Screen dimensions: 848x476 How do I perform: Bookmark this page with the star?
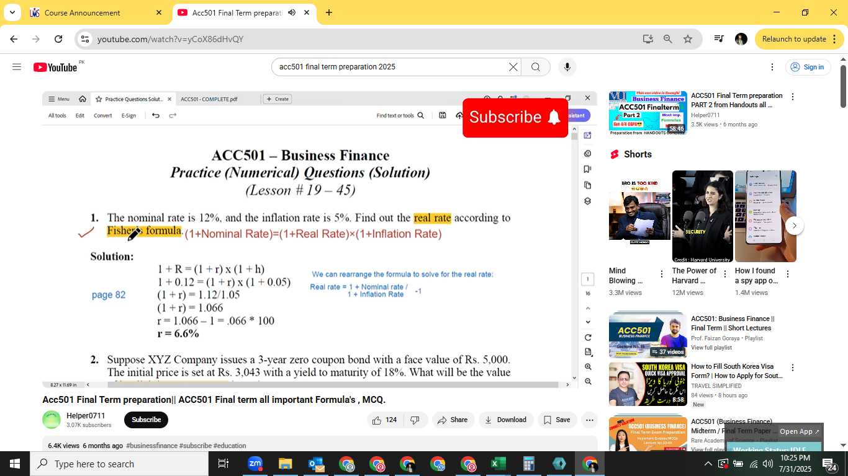(x=688, y=39)
